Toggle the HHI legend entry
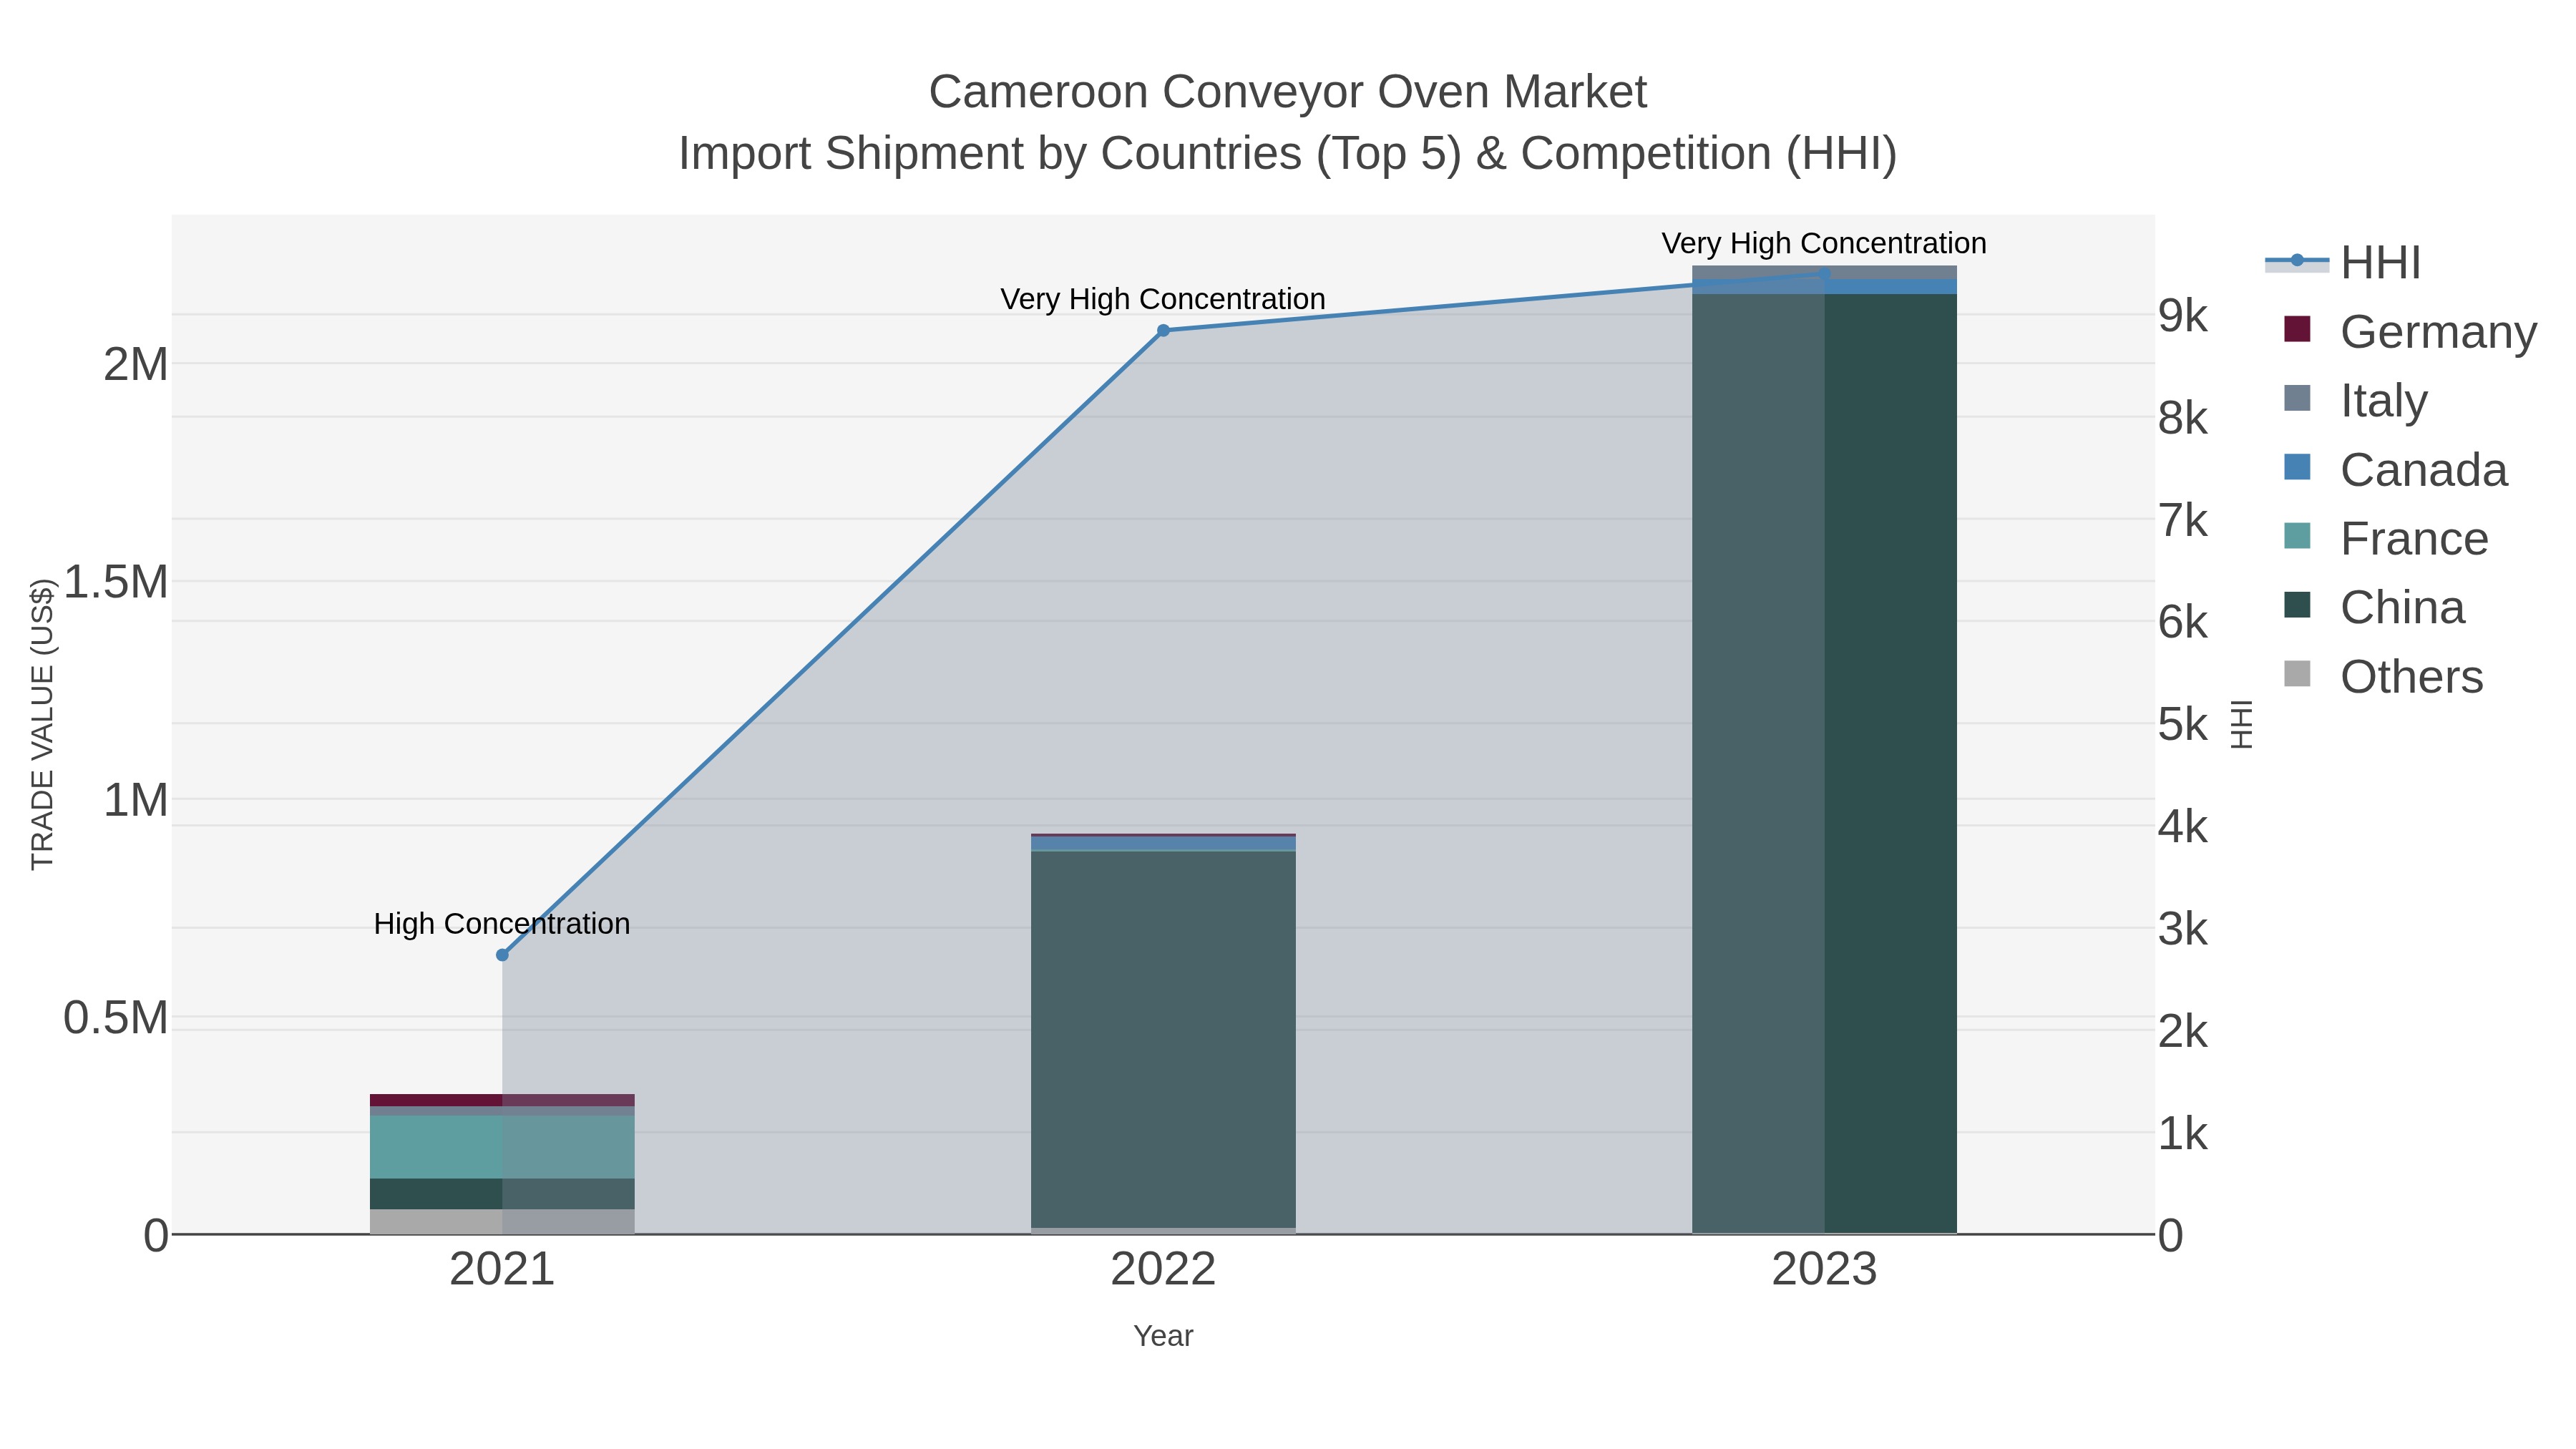This screenshot has height=1449, width=2576. coord(2343,263)
